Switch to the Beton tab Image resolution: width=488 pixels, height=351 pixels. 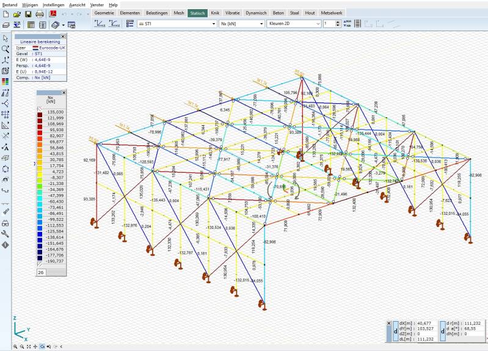point(279,13)
